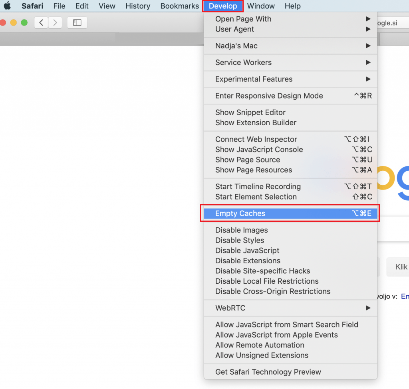Select Show Extension Builder

click(291, 123)
